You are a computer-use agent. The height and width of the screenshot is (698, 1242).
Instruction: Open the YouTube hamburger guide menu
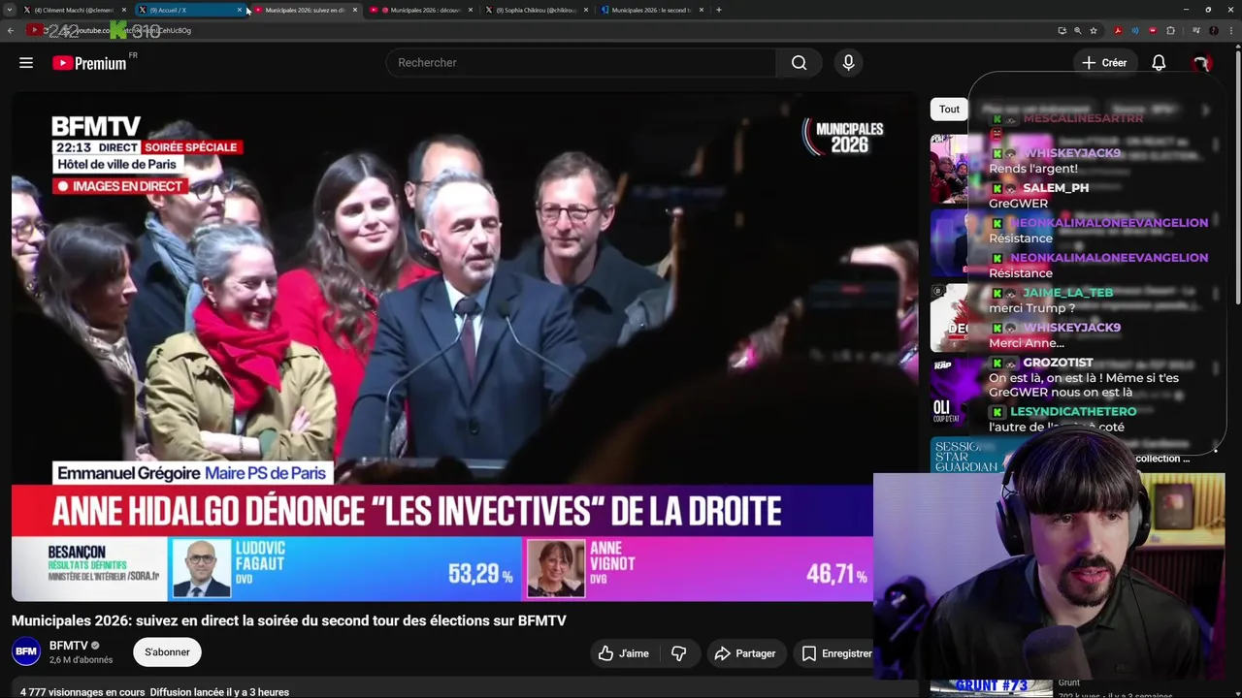pyautogui.click(x=26, y=63)
